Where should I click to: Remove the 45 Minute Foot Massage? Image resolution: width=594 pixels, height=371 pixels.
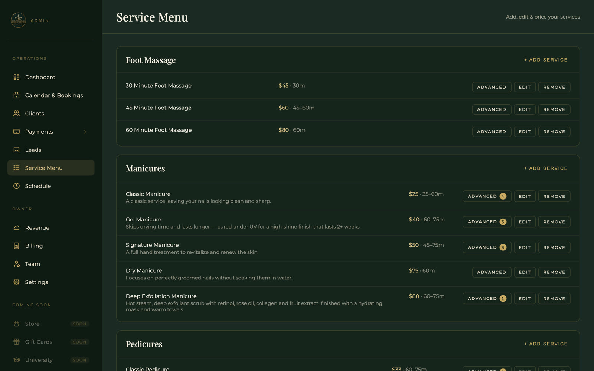(x=554, y=109)
